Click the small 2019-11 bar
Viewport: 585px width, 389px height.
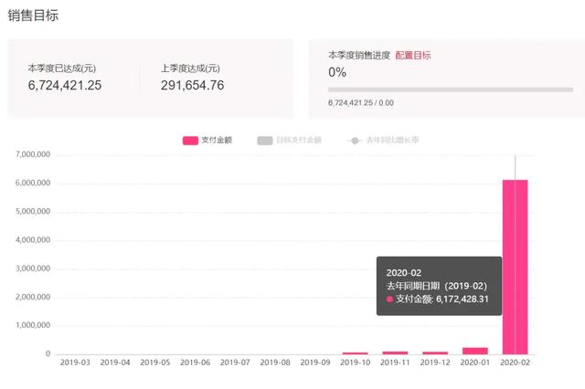395,352
